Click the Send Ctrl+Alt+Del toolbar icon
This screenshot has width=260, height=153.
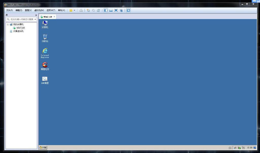81,10
